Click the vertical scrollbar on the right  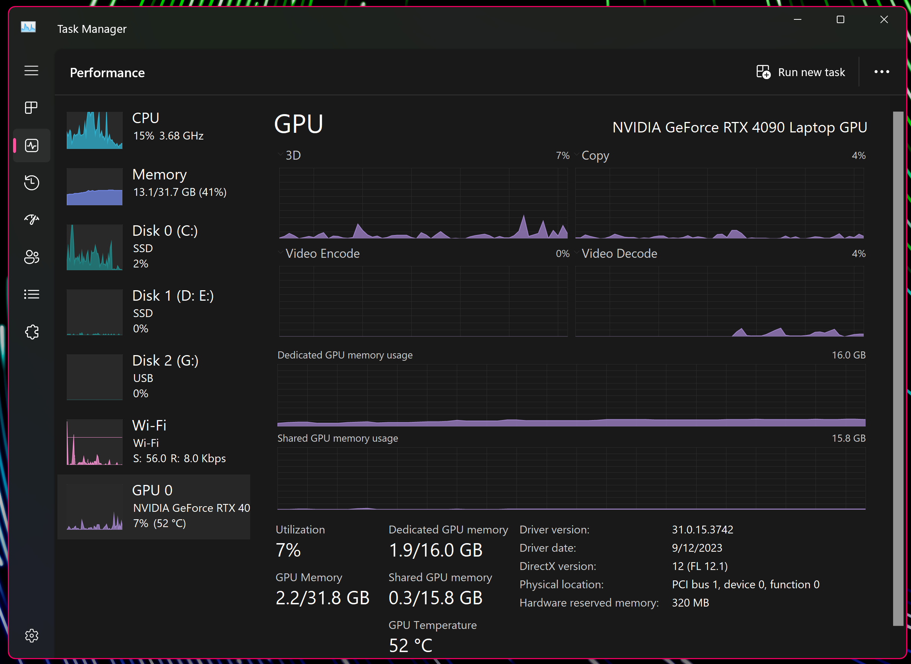(898, 368)
